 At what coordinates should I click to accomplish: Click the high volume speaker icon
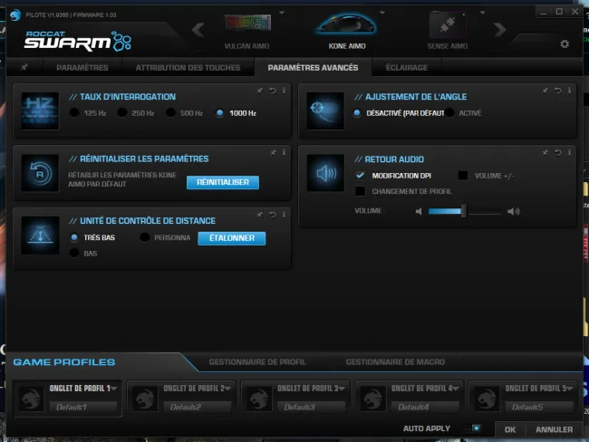click(x=513, y=211)
